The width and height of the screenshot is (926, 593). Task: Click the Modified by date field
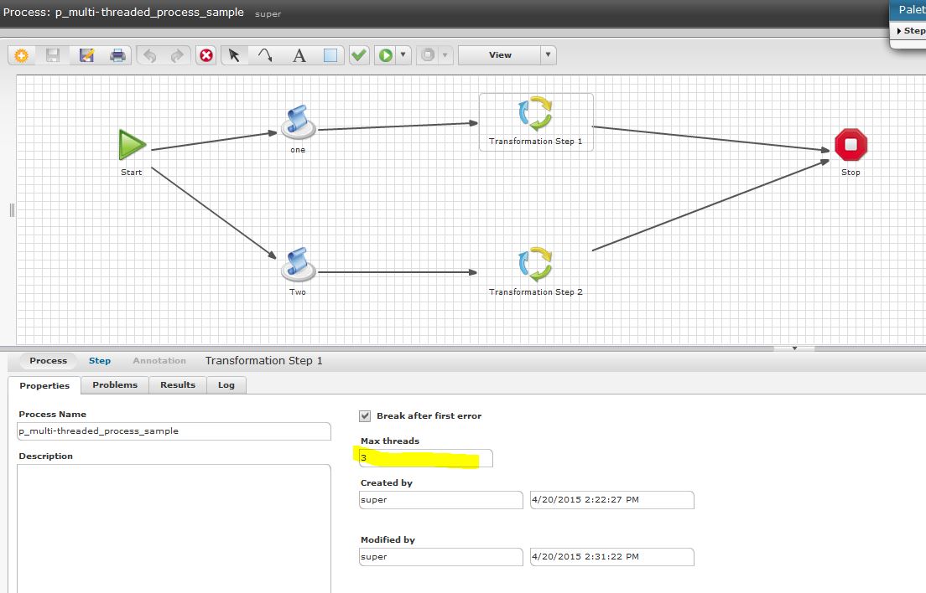tap(612, 557)
